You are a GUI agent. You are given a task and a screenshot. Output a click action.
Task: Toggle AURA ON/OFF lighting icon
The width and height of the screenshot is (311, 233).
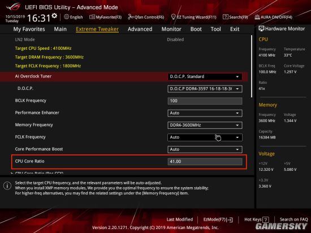(257, 17)
